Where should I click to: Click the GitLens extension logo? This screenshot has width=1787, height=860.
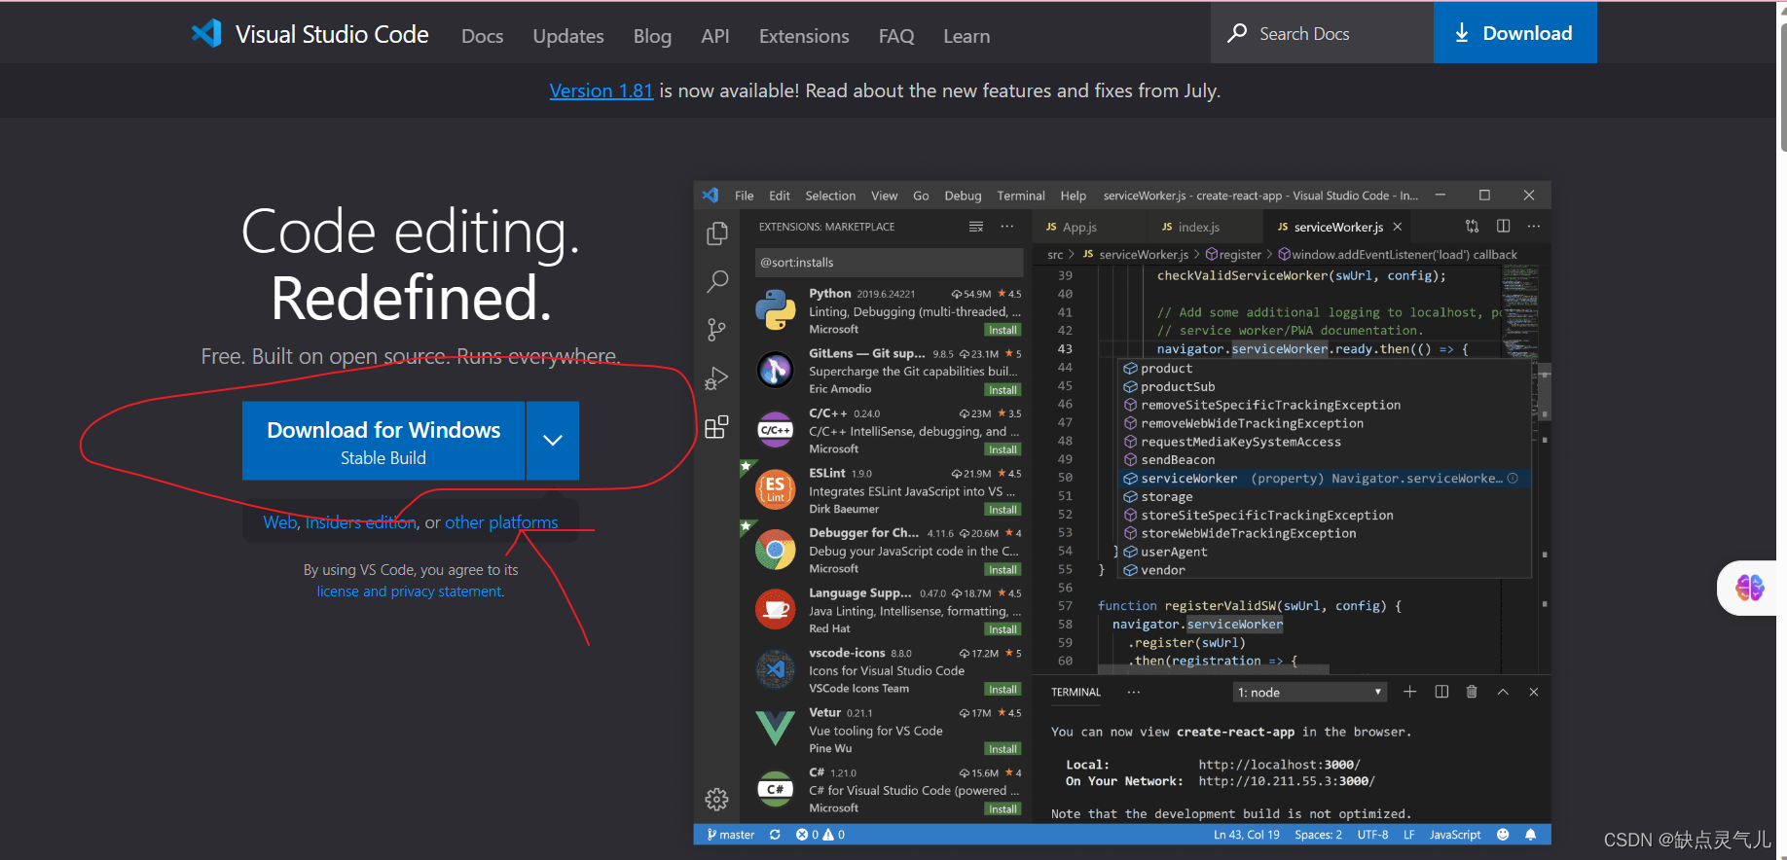[776, 370]
